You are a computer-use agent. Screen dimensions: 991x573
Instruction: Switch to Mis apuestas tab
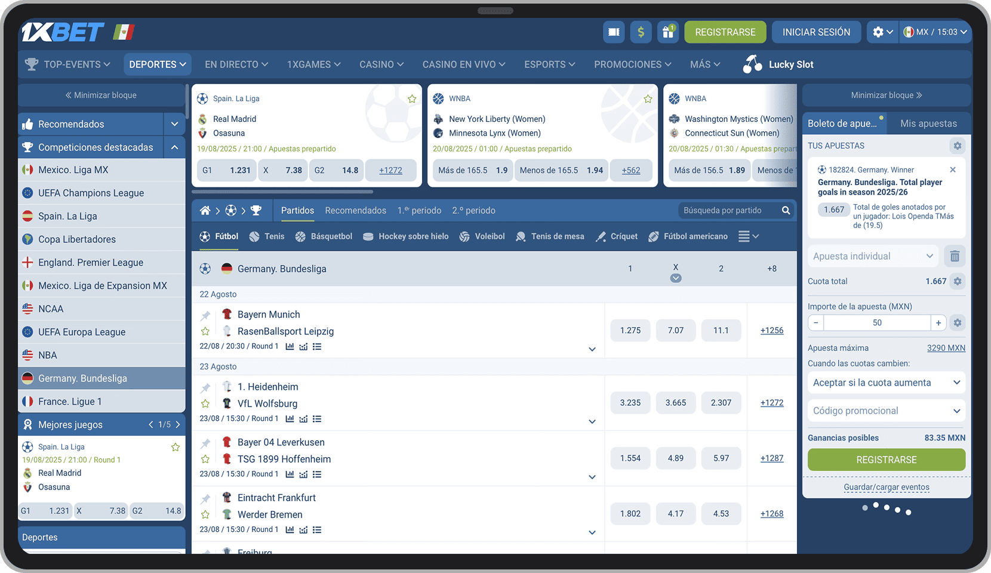[928, 124]
